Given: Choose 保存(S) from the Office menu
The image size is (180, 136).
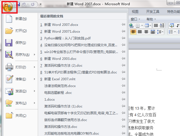Looking at the screenshot, I should 20,43.
